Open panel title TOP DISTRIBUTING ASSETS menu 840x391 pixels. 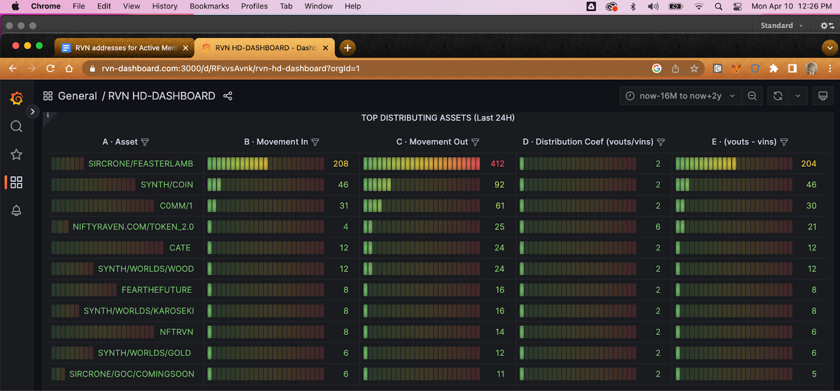[x=438, y=118]
